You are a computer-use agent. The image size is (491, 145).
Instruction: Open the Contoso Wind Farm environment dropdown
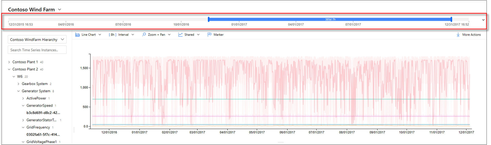pos(60,9)
